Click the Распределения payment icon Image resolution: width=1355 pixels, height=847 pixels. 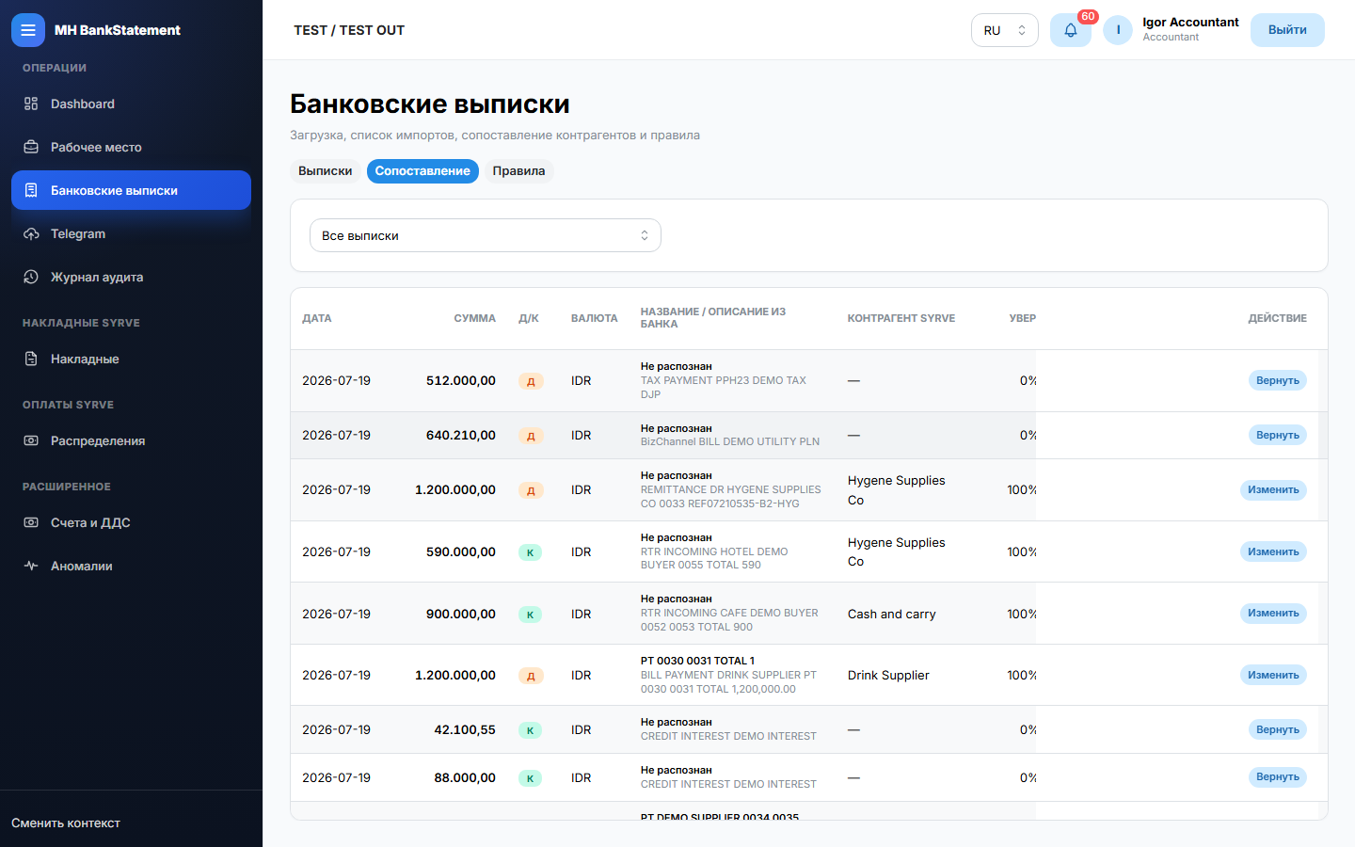point(31,440)
